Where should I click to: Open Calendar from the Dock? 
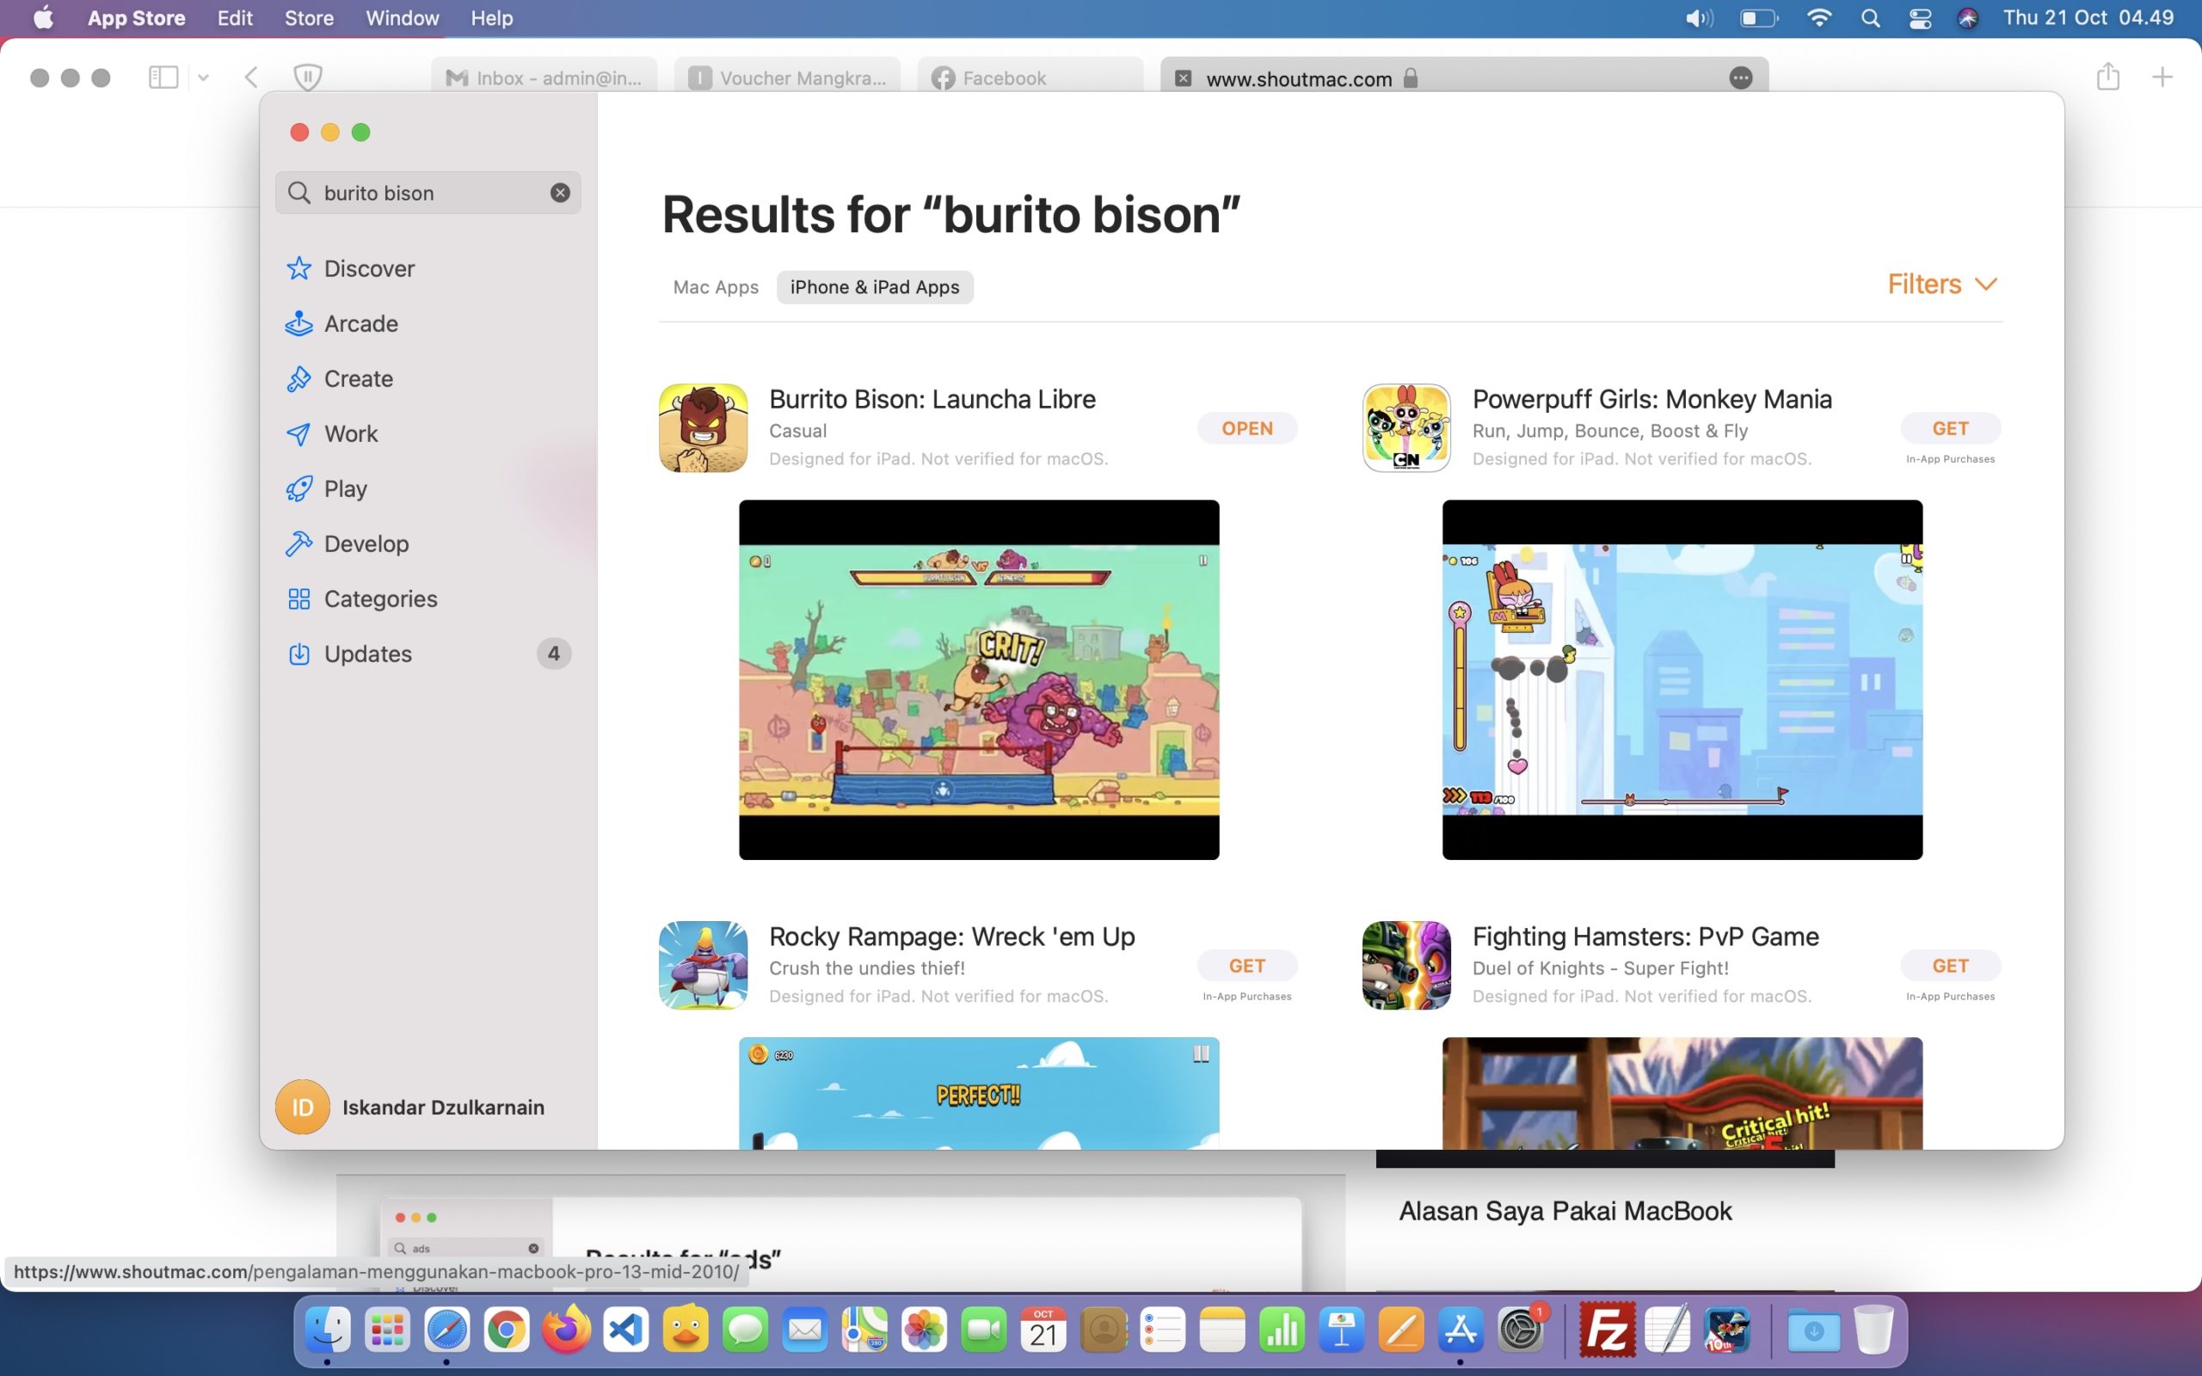(x=1043, y=1330)
